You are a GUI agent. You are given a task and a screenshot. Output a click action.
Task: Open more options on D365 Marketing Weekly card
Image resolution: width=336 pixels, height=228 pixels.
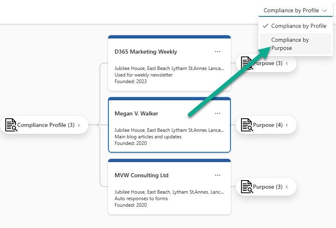tap(218, 52)
